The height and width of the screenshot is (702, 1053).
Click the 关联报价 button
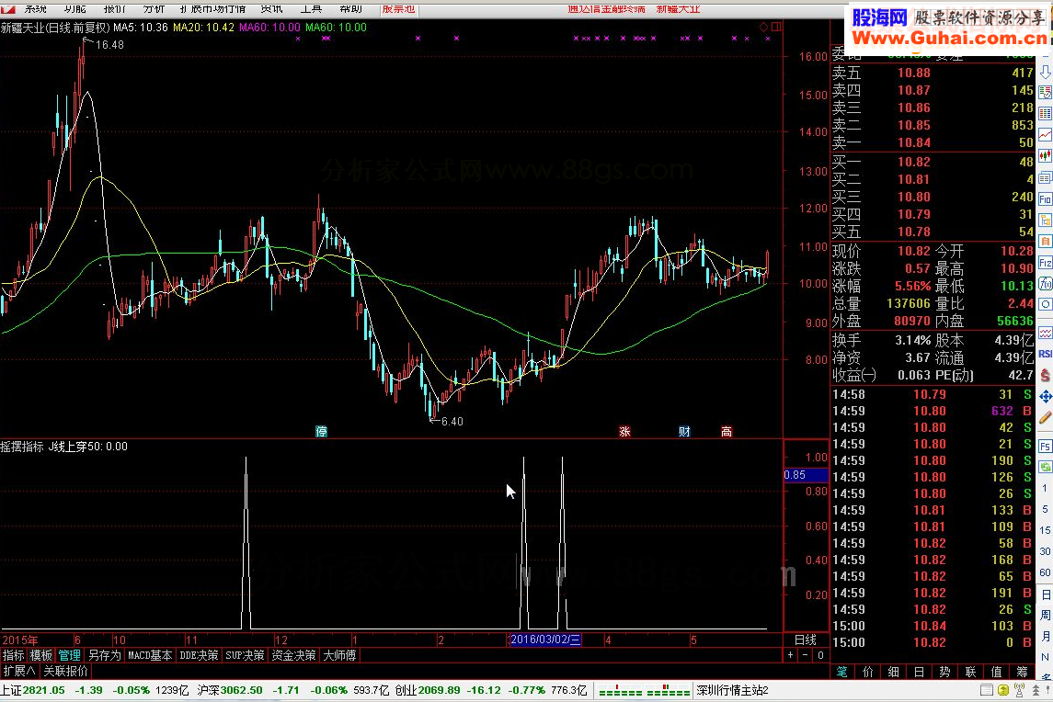coord(66,671)
